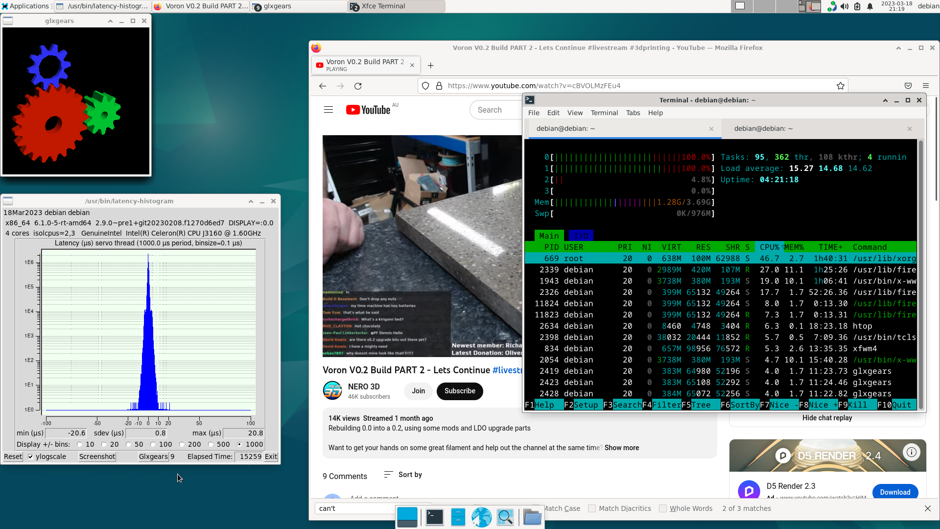The width and height of the screenshot is (940, 529).
Task: Click the site padlock icon in address bar
Action: coord(439,86)
